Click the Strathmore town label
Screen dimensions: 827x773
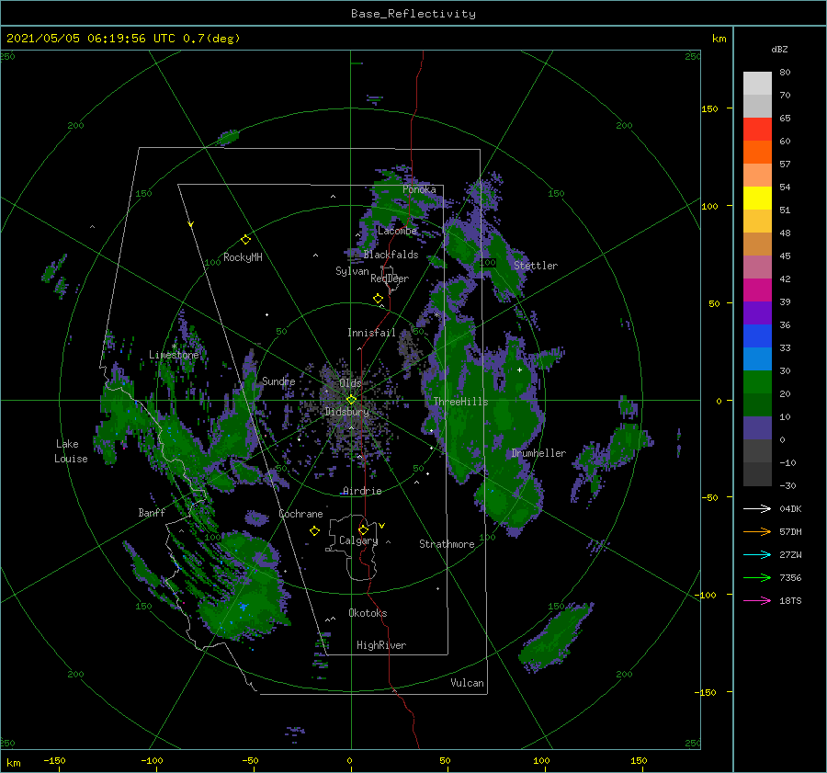coord(447,544)
